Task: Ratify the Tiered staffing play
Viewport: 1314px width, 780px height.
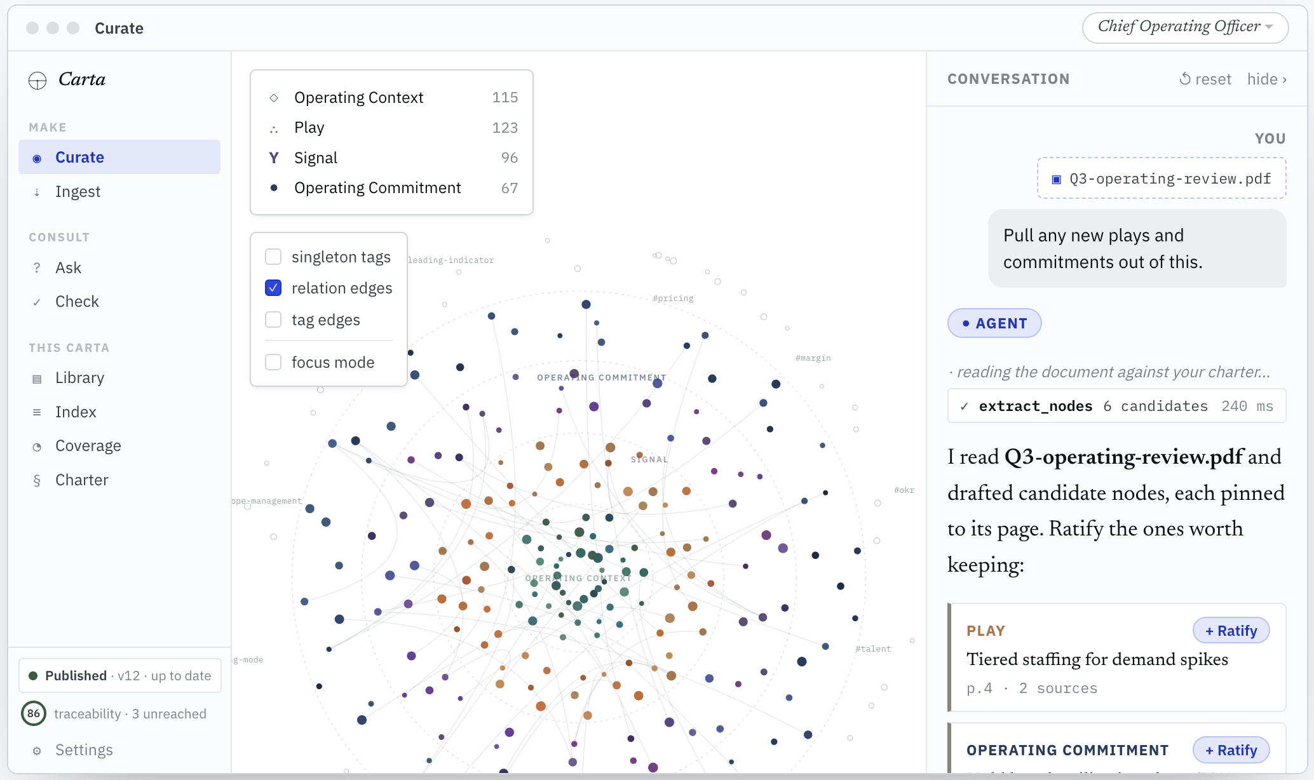Action: click(x=1231, y=631)
